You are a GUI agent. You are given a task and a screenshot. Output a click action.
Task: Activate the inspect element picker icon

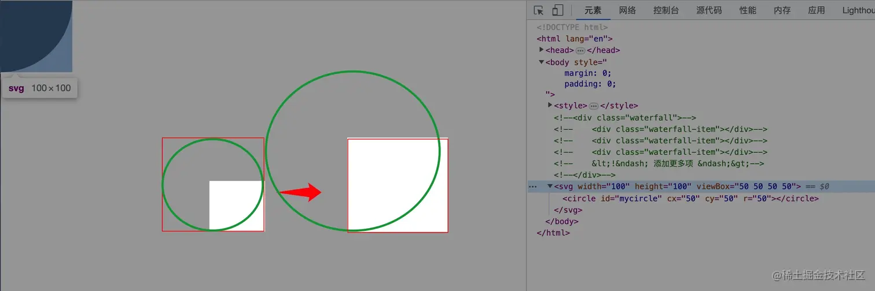(x=539, y=10)
